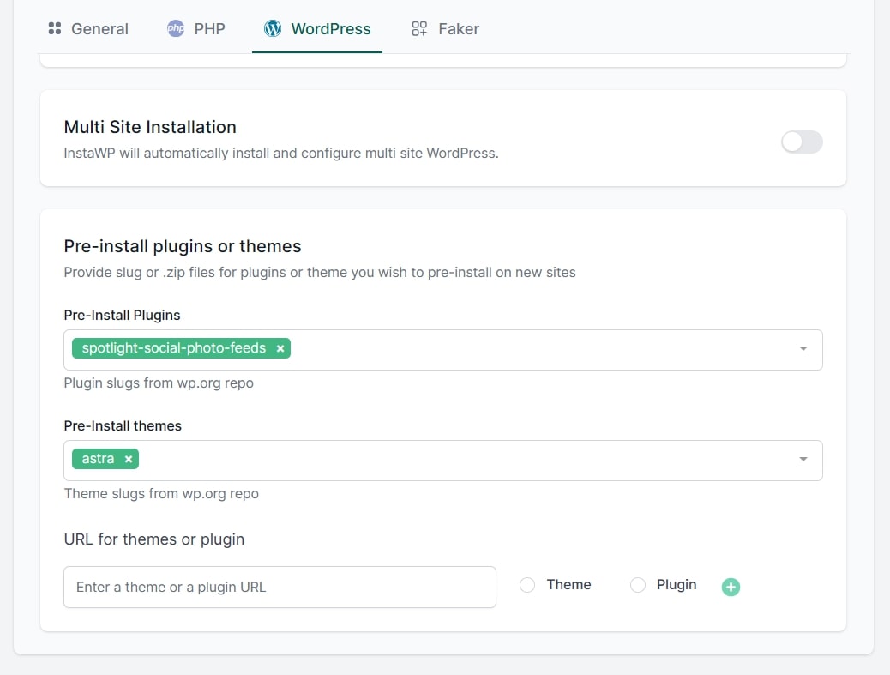This screenshot has height=675, width=890.
Task: Click the 'Theme slugs from wp.org repo' hint
Action: 161,494
